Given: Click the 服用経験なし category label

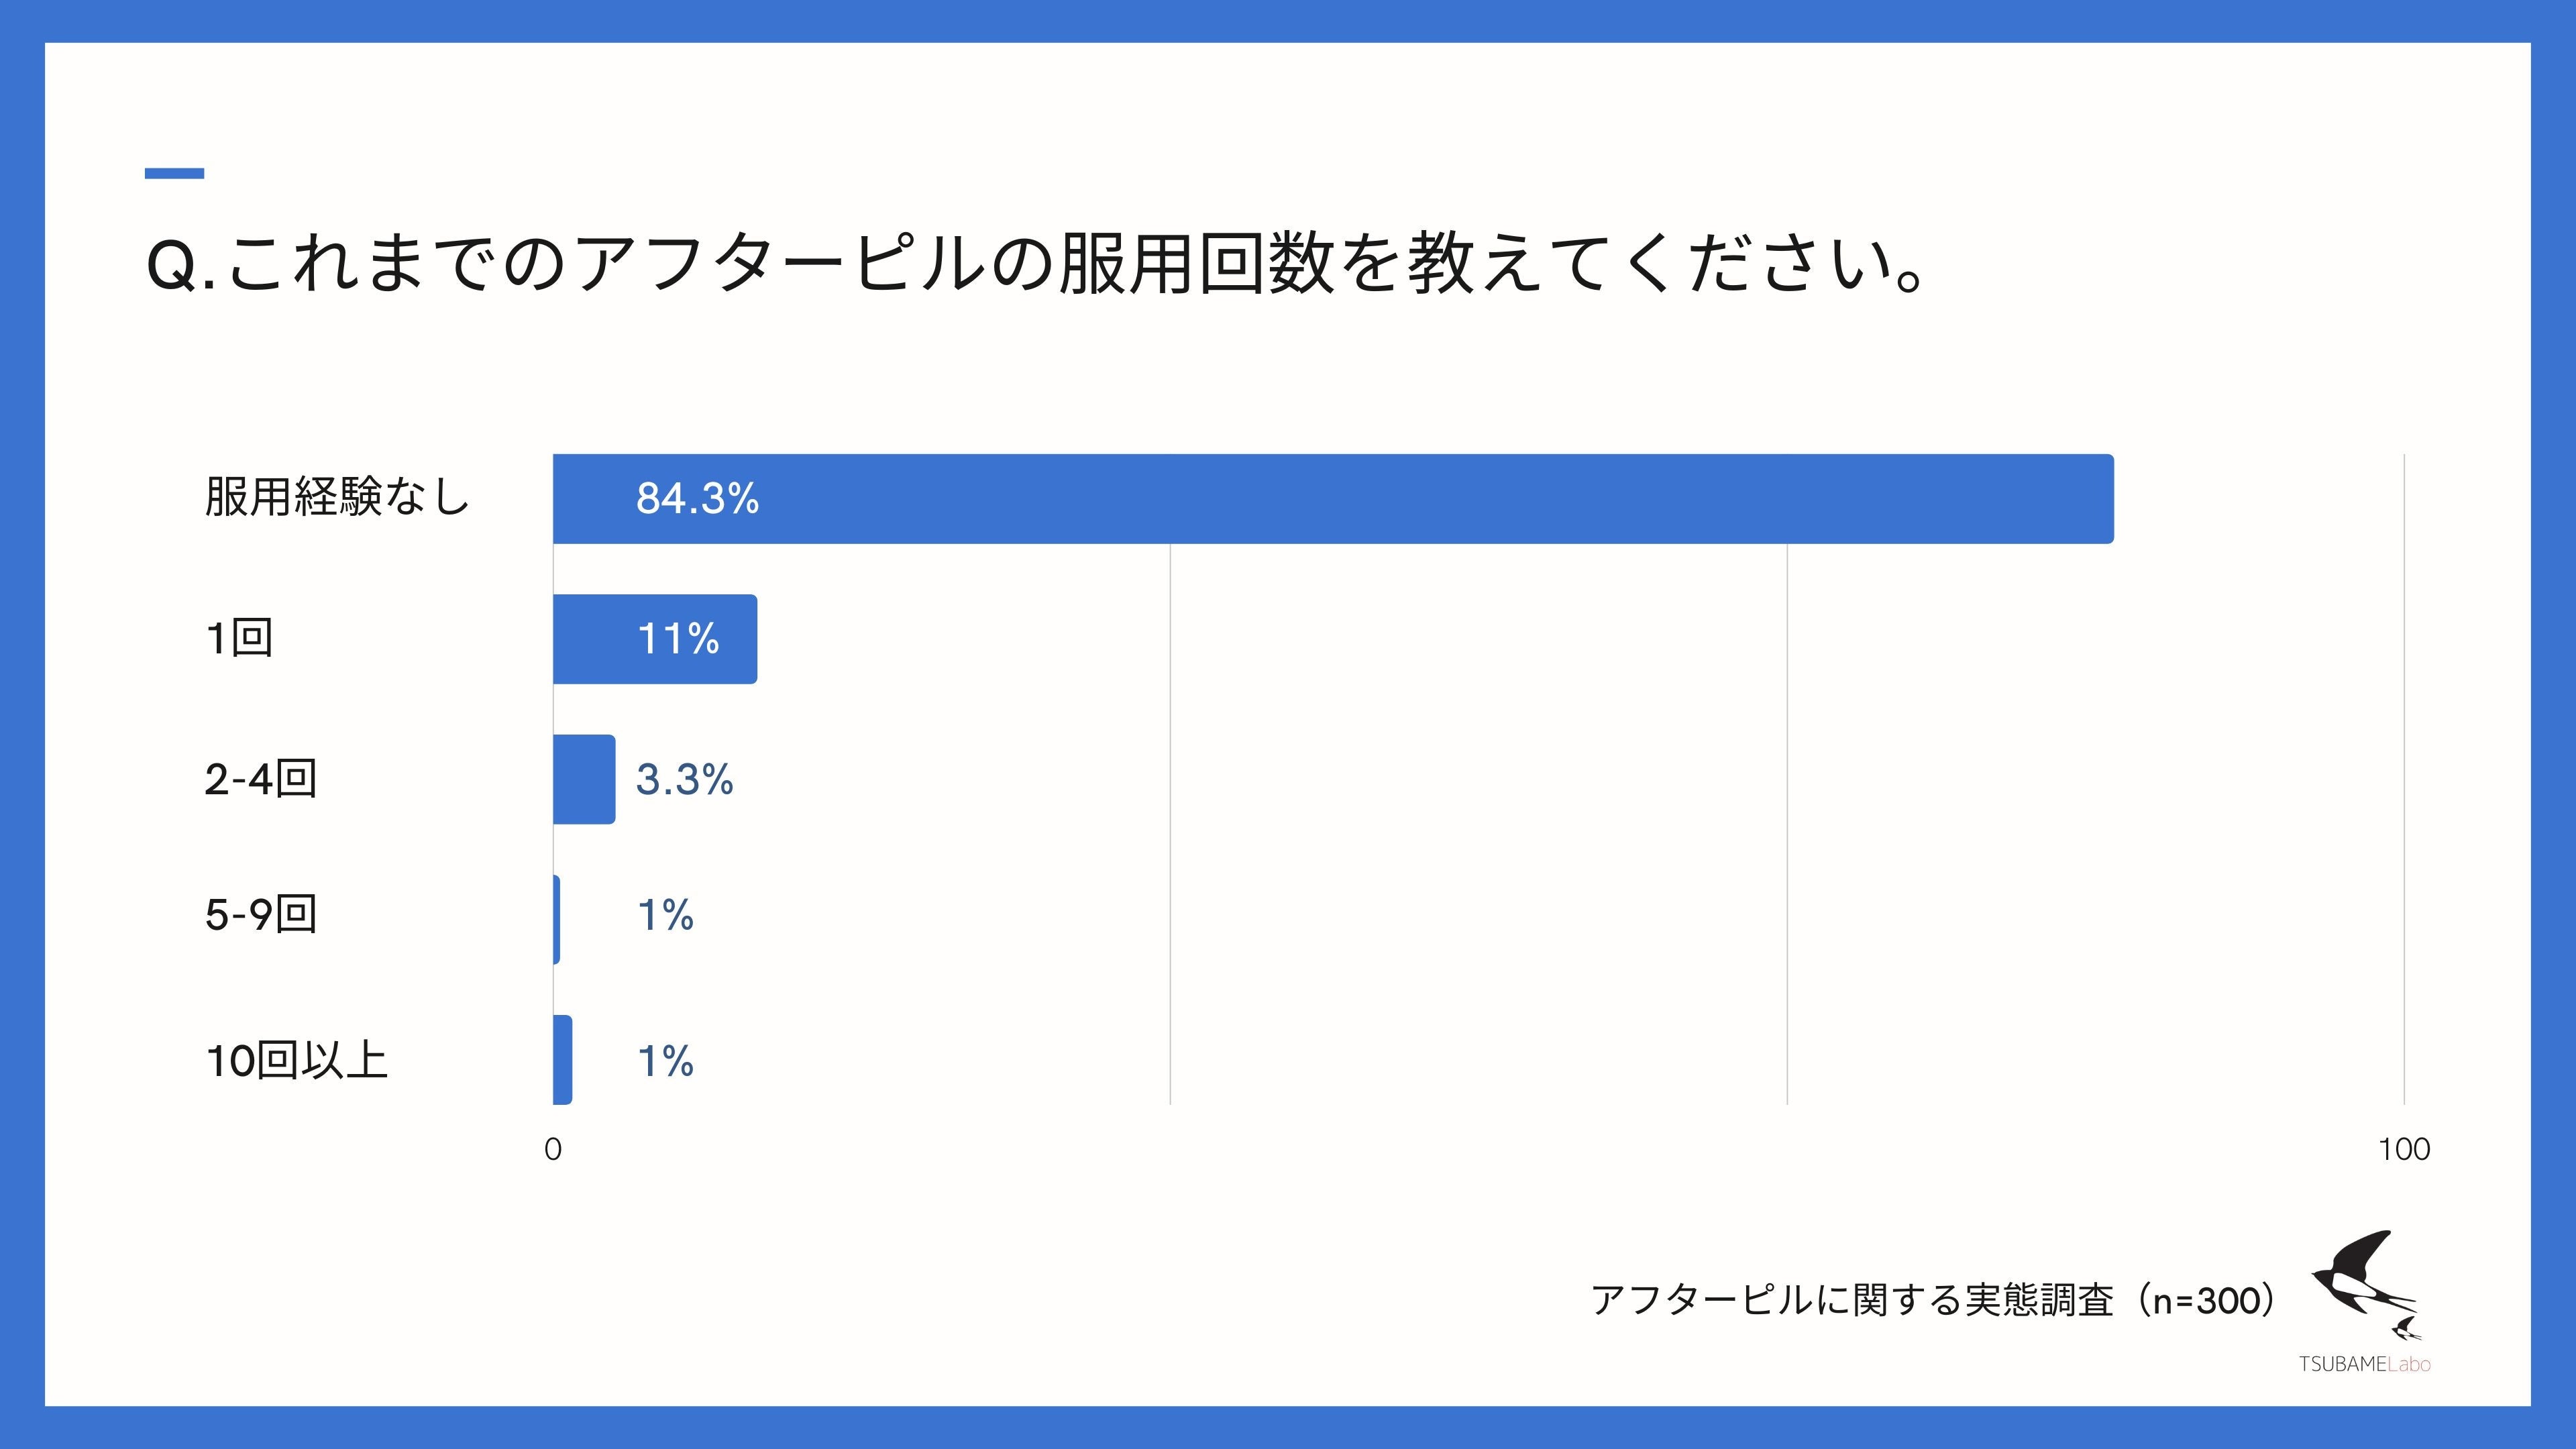Looking at the screenshot, I should pos(337,497).
